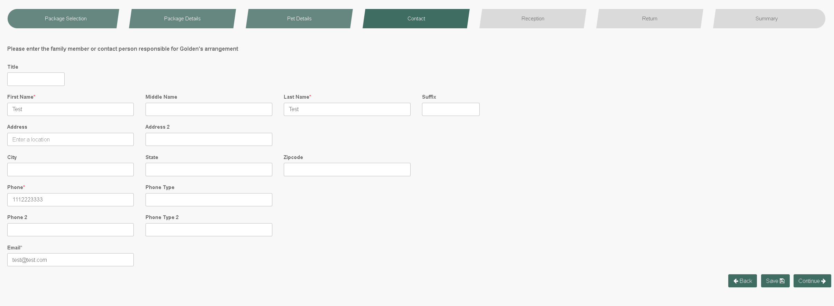Open the Phone Type 2 field

[209, 230]
